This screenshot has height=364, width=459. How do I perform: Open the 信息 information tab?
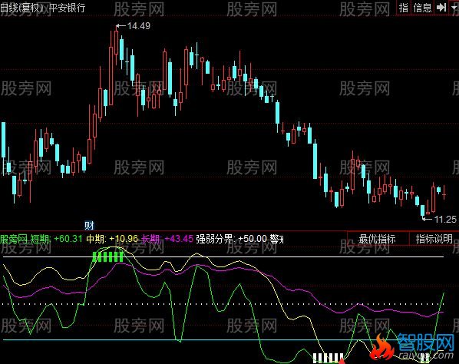423,8
